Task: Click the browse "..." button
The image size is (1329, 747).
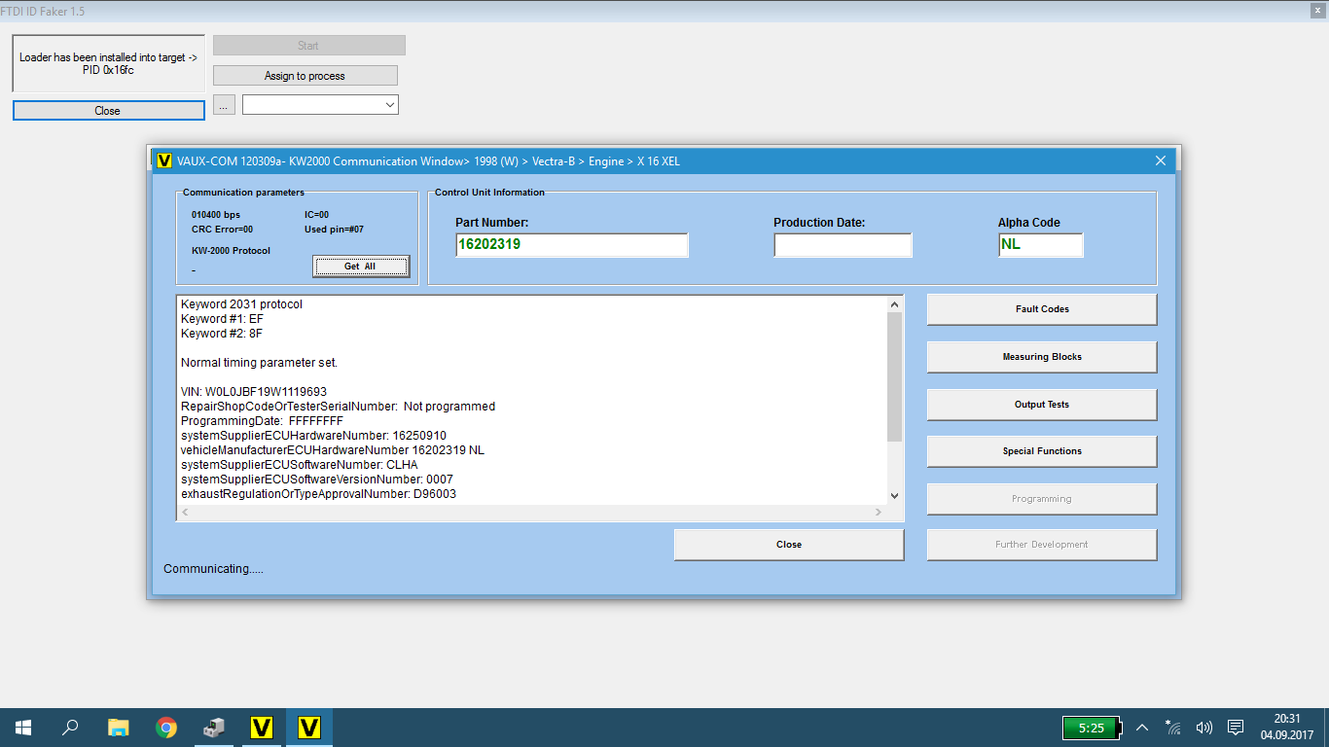Action: (x=224, y=104)
